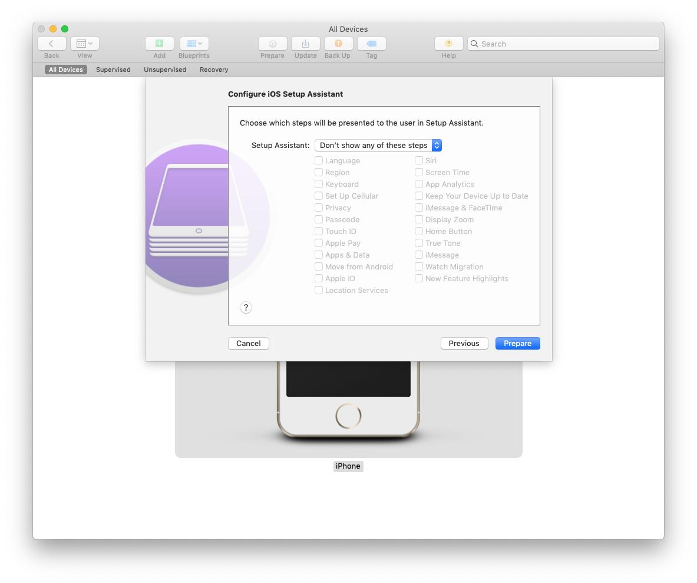The width and height of the screenshot is (697, 583).
Task: Click the Tag toolbar icon
Action: coord(372,44)
